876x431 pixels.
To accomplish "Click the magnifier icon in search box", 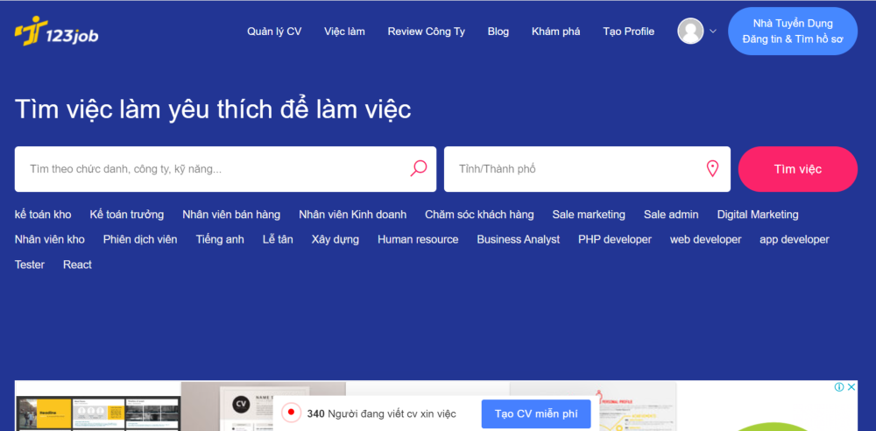I will [419, 168].
